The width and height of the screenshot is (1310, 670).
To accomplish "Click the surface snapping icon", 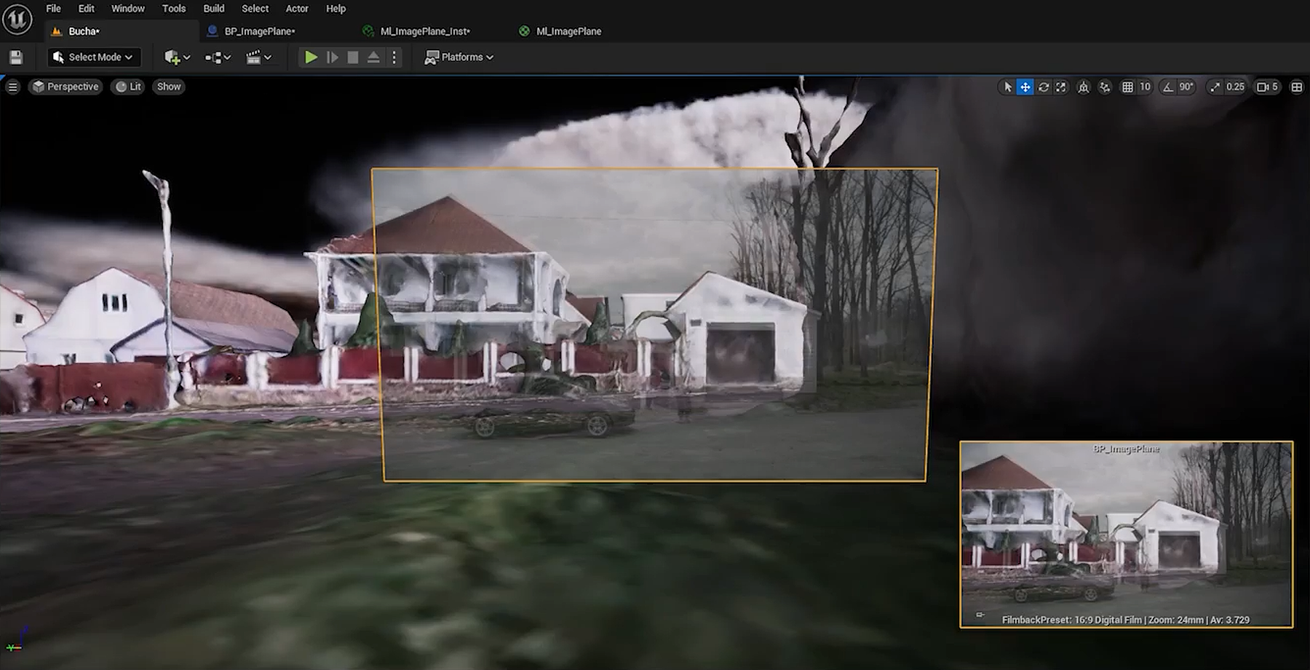I will pyautogui.click(x=1105, y=87).
